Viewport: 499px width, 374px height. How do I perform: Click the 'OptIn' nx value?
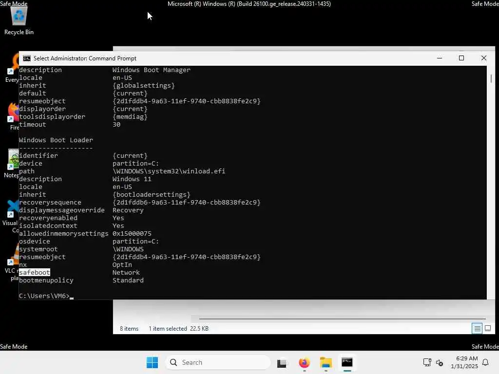coord(122,264)
